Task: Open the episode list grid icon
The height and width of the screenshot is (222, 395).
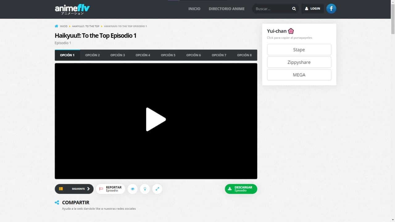Action: [61, 189]
